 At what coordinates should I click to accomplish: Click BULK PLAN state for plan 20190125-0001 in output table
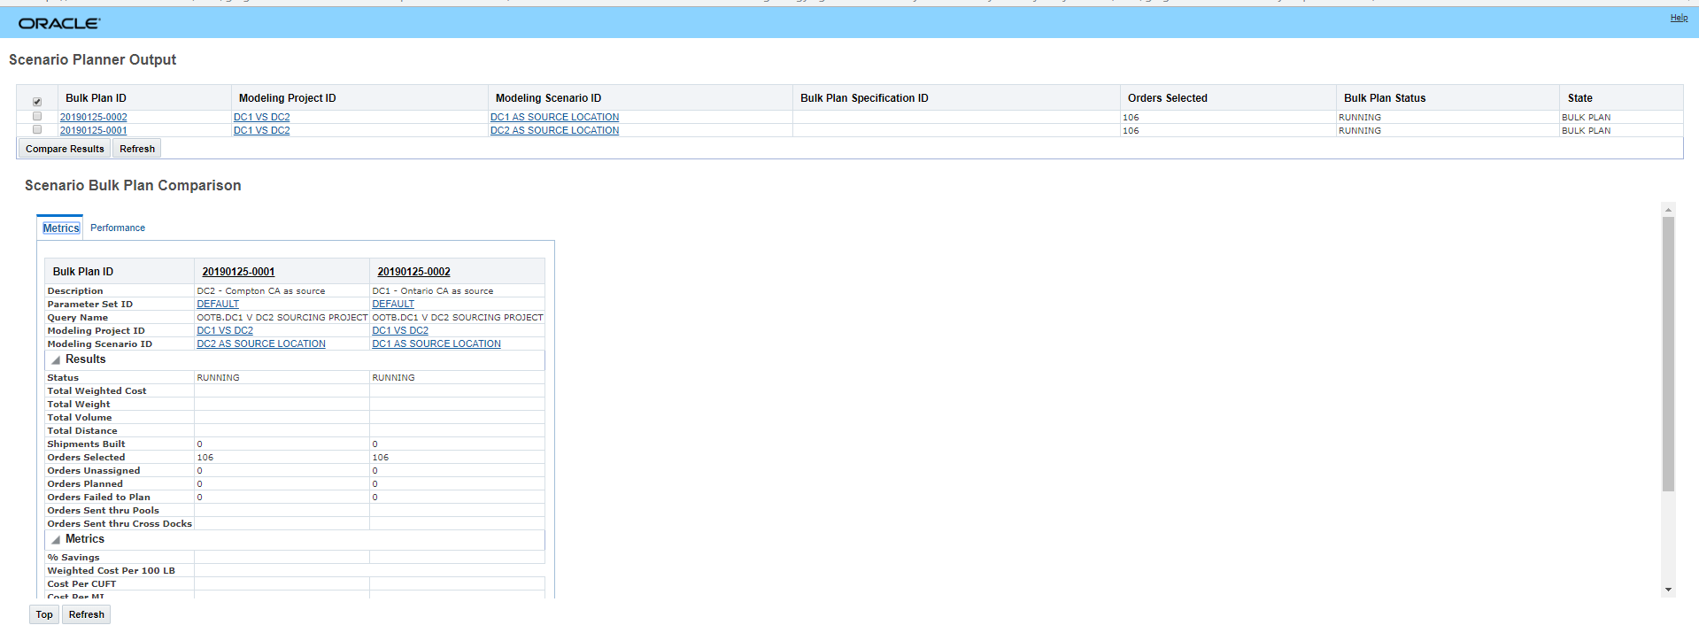(x=1586, y=130)
